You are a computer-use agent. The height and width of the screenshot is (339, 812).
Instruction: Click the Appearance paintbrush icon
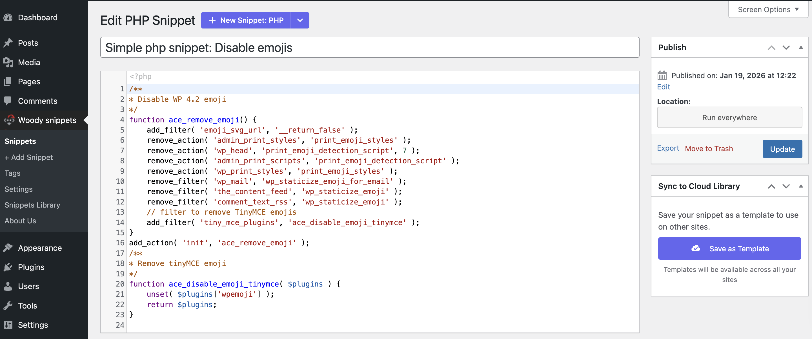point(8,248)
